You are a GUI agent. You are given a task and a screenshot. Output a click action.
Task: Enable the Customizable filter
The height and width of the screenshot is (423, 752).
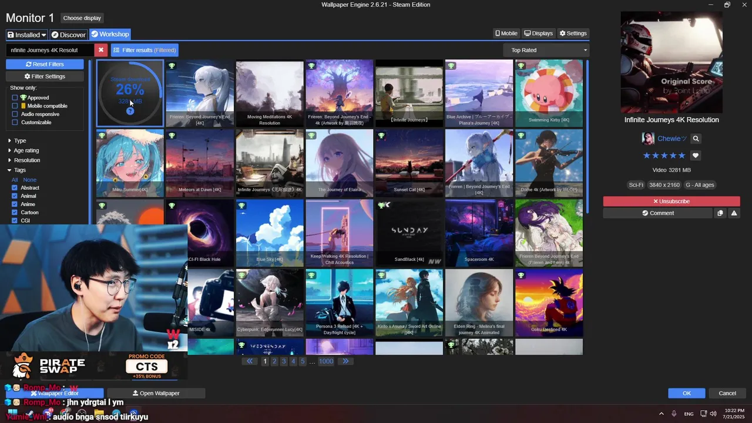coord(15,122)
